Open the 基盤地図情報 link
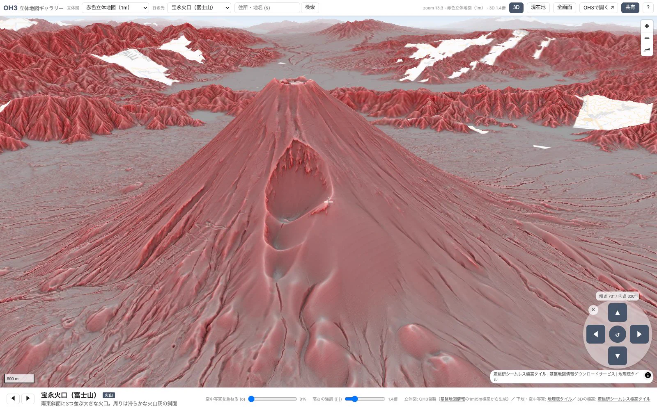The height and width of the screenshot is (410, 657). pos(453,399)
